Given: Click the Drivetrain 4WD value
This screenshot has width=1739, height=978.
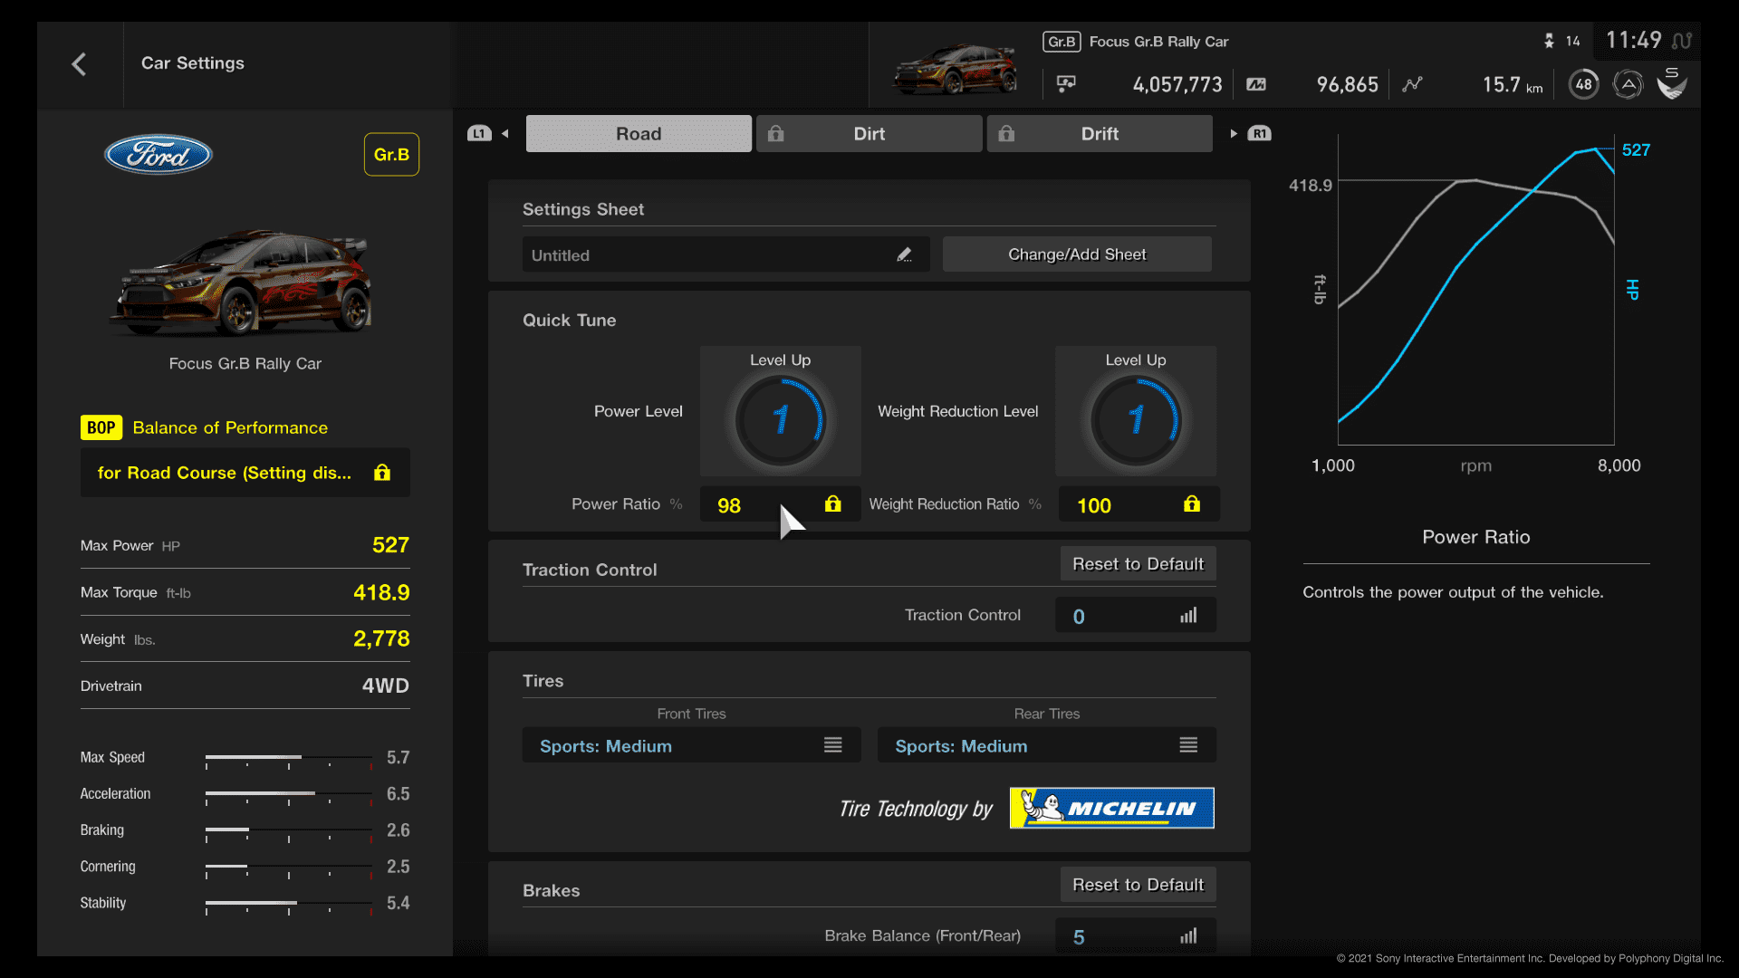Looking at the screenshot, I should (386, 686).
